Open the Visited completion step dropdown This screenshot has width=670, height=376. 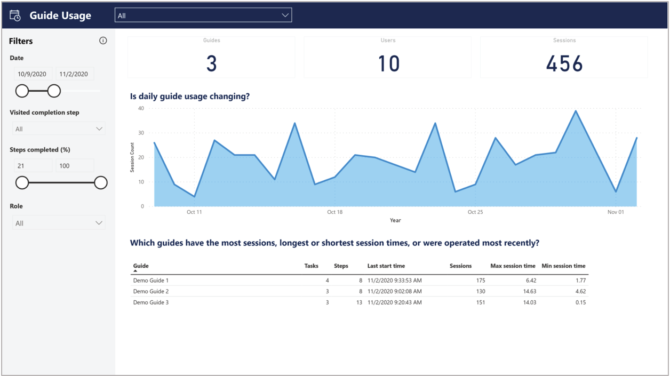[58, 128]
